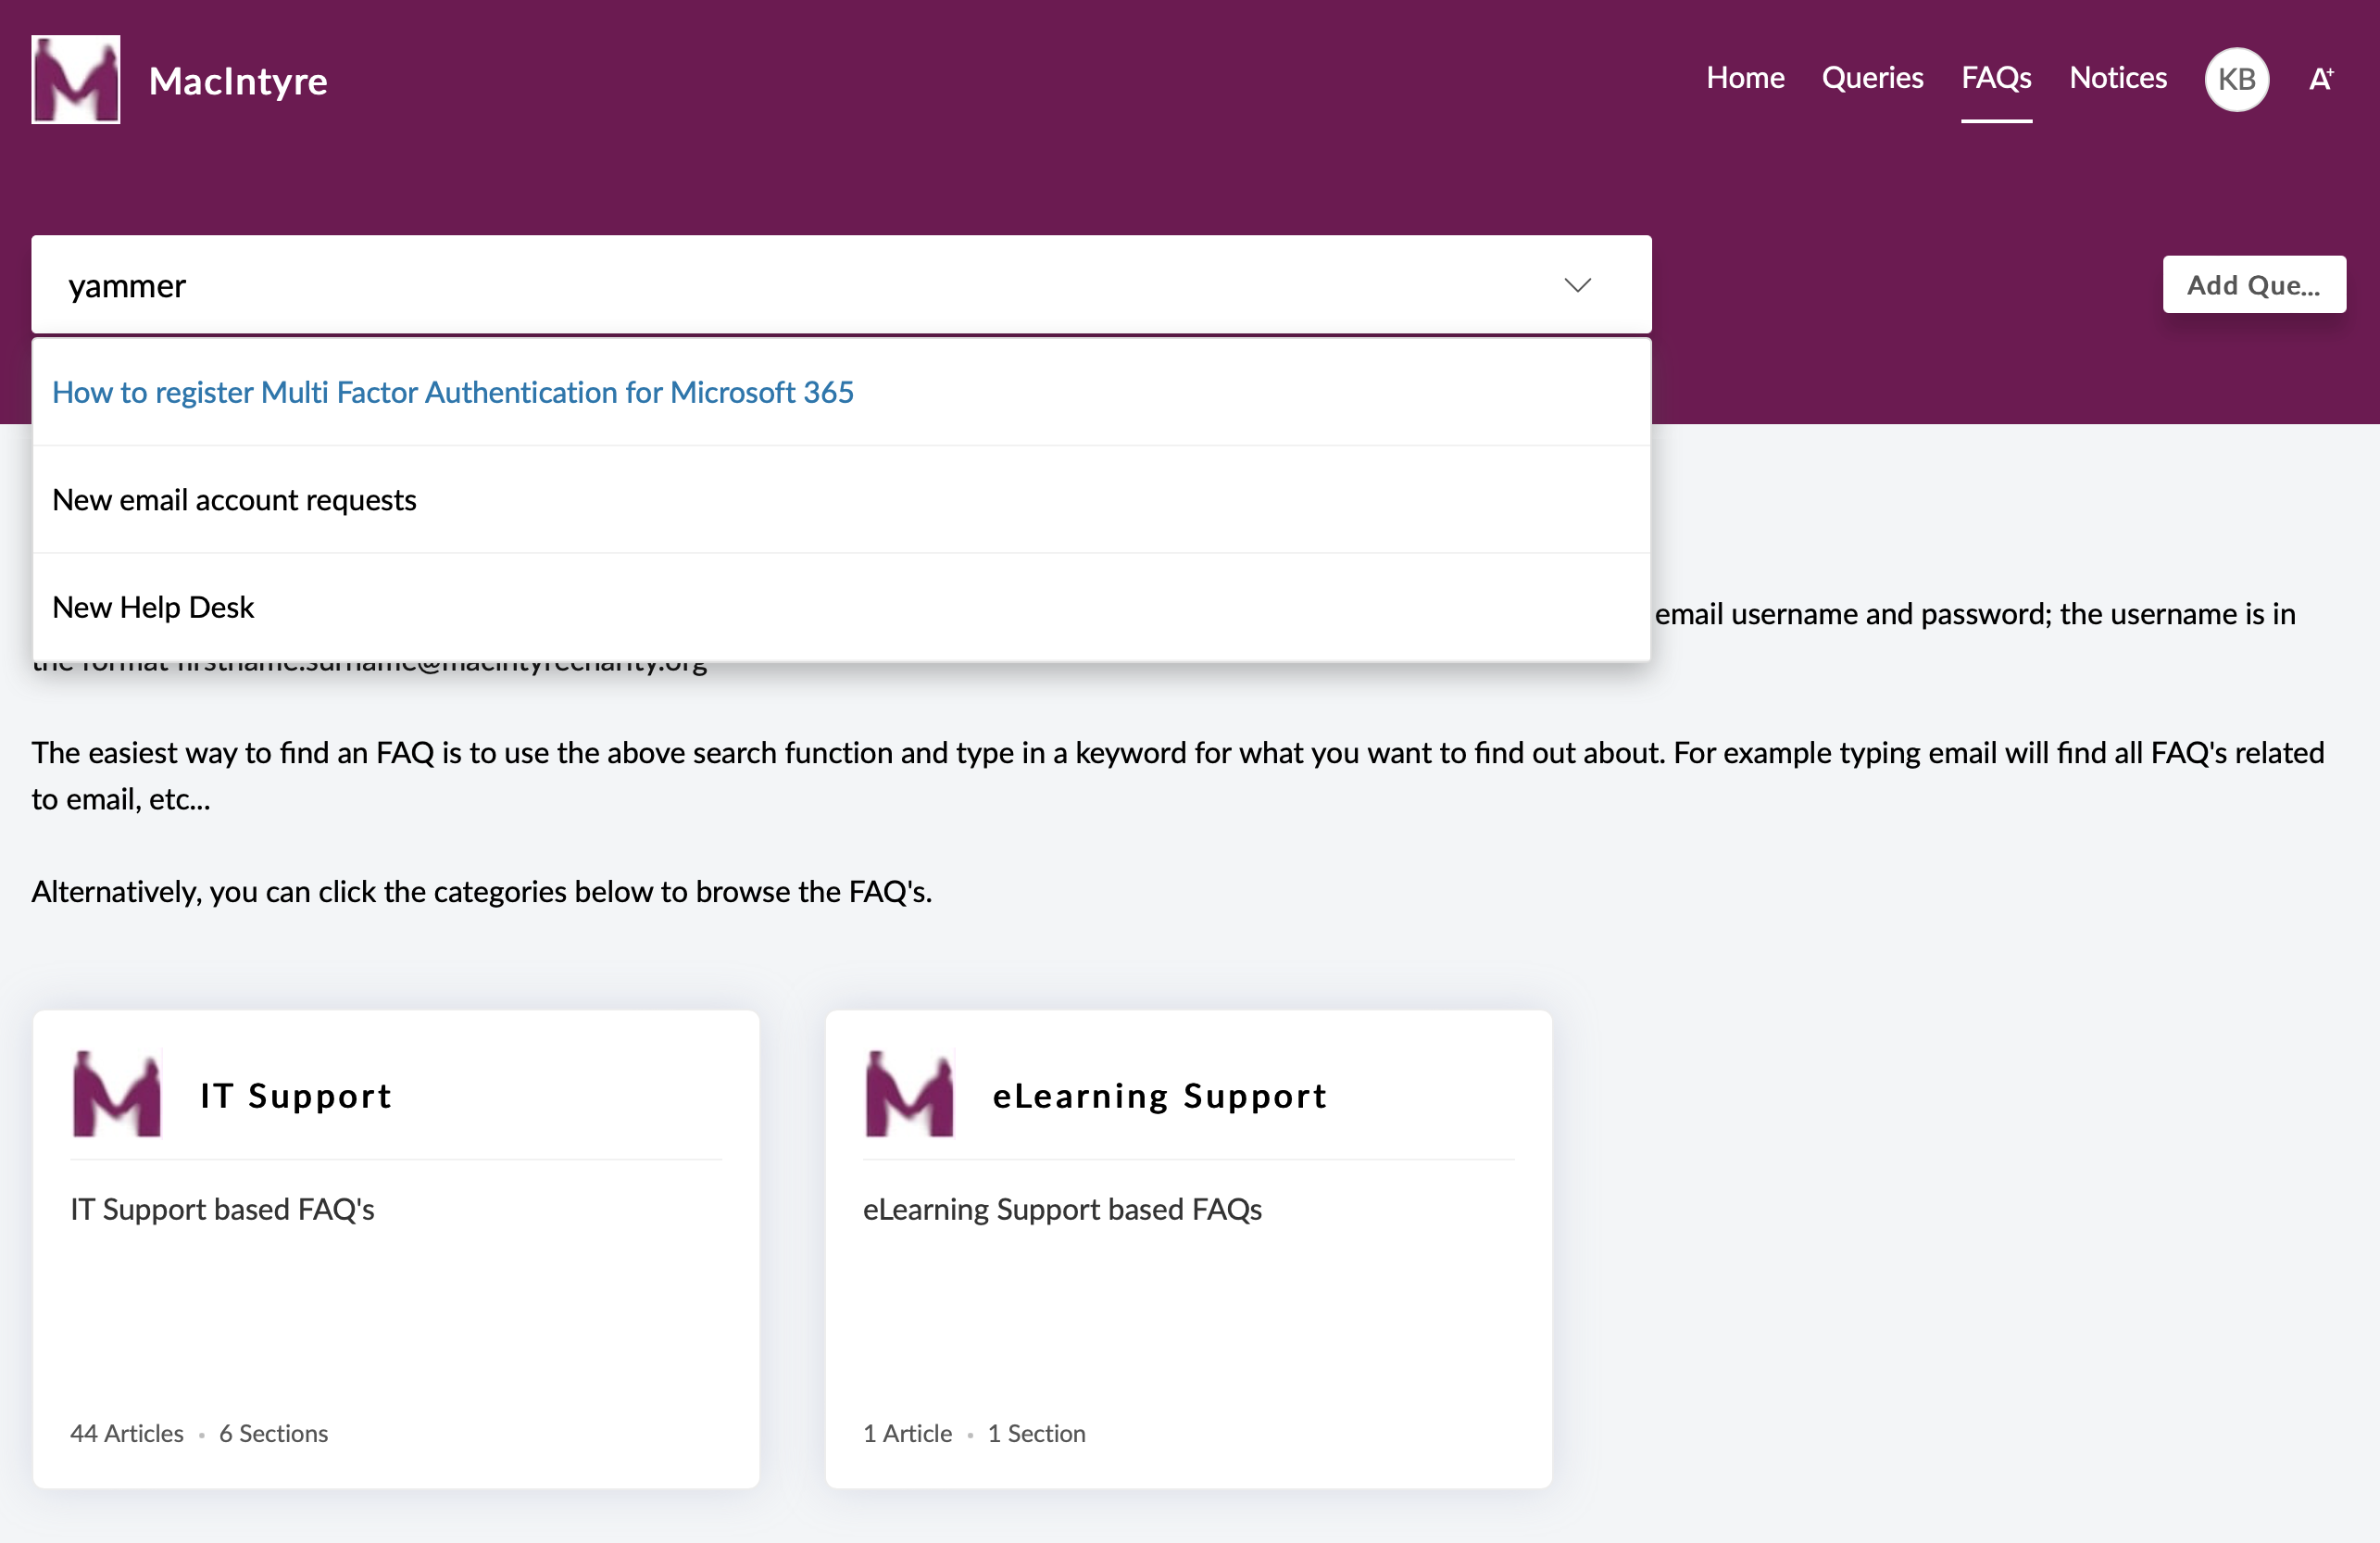
Task: Open the Notices nav item
Action: coord(2117,78)
